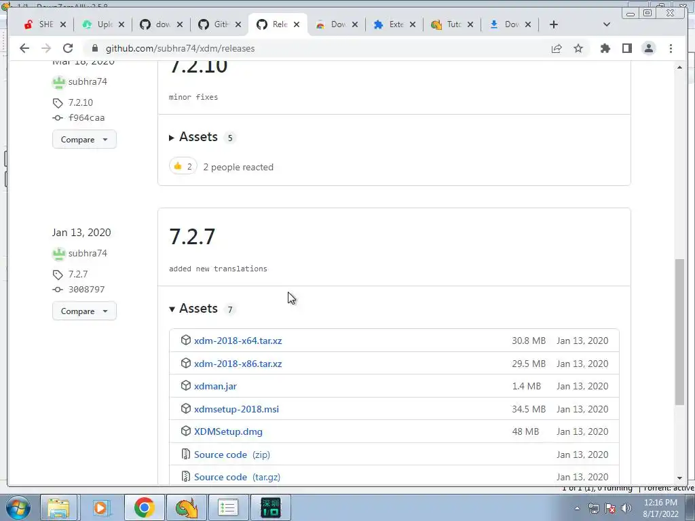Open the list-style app taskbar icon
The width and height of the screenshot is (695, 521).
coord(228,507)
